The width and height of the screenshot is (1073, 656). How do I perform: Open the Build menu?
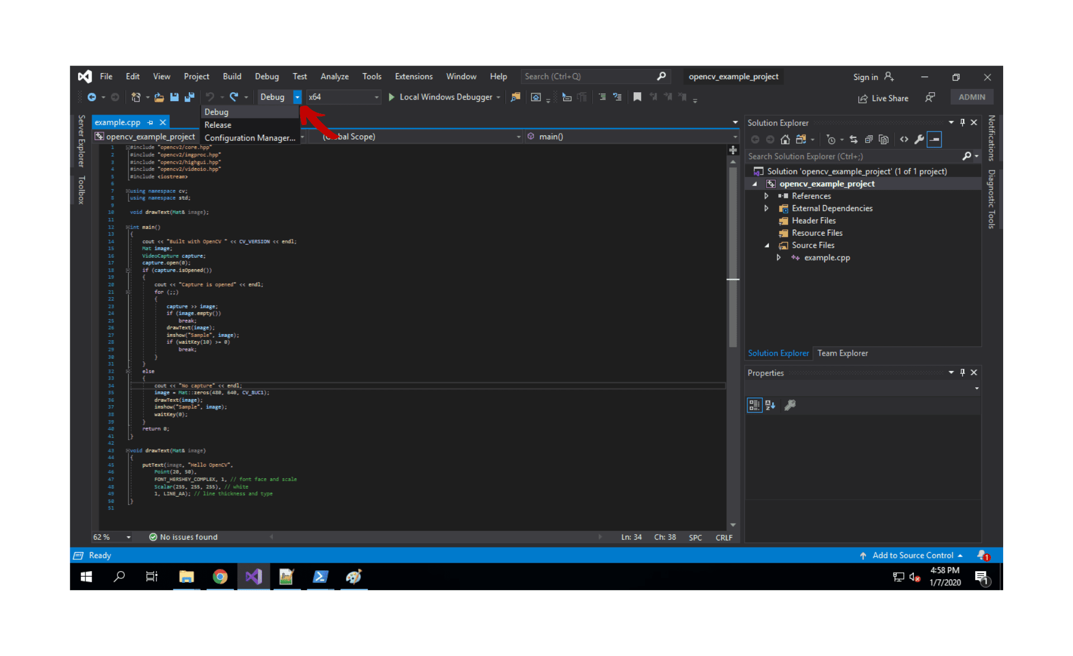click(x=232, y=77)
